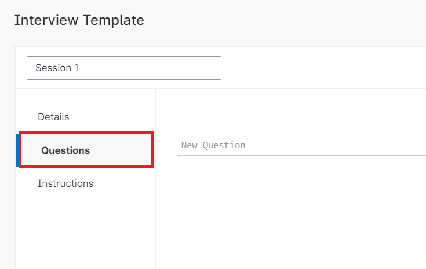Go to Details in the sidebar
This screenshot has width=426, height=269.
tap(53, 117)
